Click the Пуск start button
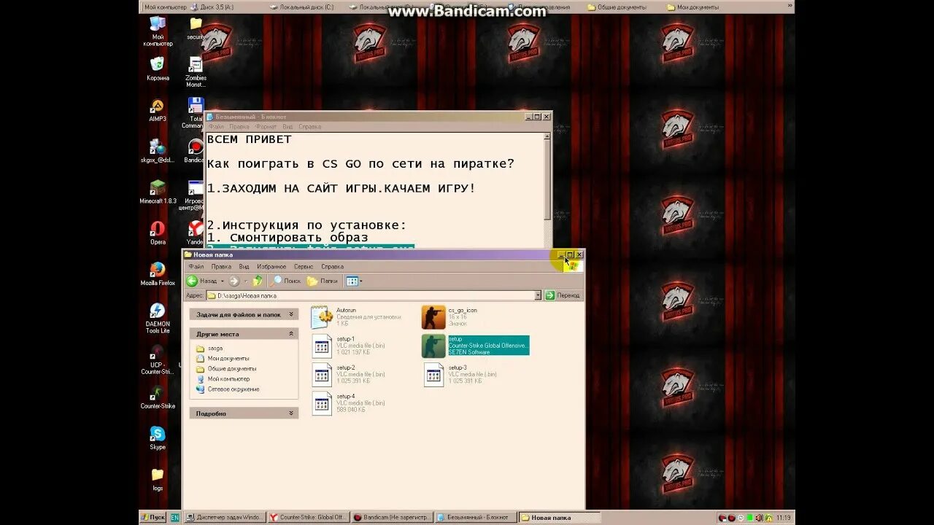This screenshot has height=525, width=934. pyautogui.click(x=153, y=517)
